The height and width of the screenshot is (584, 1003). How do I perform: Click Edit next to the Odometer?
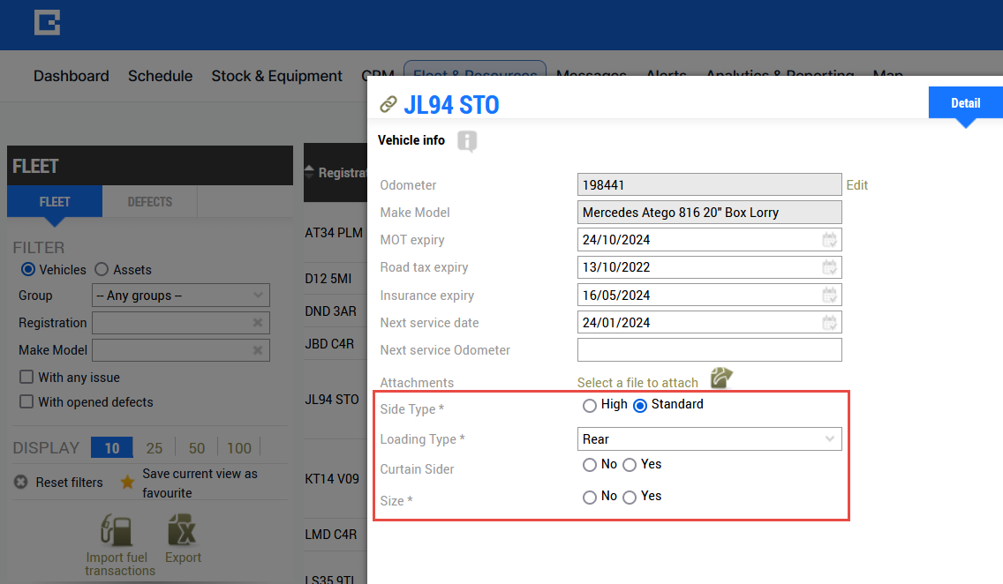pyautogui.click(x=857, y=185)
